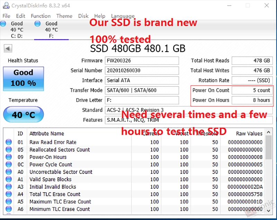Click the Features field with S.M.A.R.T., NCQ, TRIM
Image resolution: width=277 pixels, height=220 pixels.
coord(189,120)
